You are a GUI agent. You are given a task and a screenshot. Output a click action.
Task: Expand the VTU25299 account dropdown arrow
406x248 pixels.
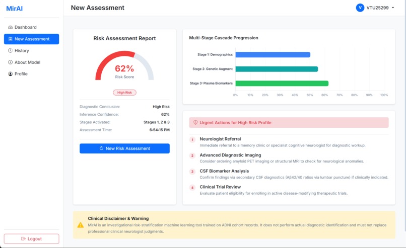pyautogui.click(x=393, y=8)
